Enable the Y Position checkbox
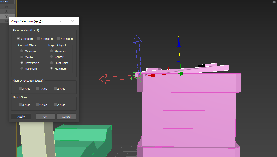Screen dimensions: 277x157 (38, 38)
